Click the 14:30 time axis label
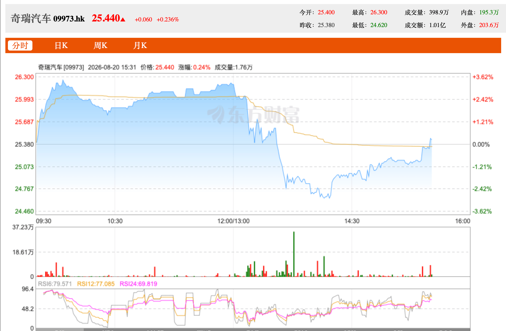The width and height of the screenshot is (506, 331). pos(352,221)
